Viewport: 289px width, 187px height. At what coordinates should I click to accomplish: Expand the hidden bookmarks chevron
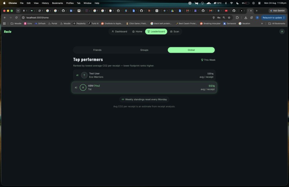pyautogui.click(x=262, y=24)
